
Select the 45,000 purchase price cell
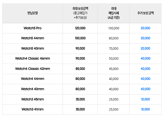[x=114, y=69]
